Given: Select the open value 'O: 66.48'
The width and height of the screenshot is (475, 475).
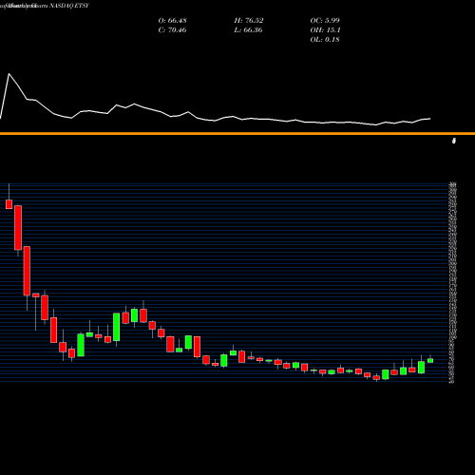Looking at the screenshot, I should (172, 20).
